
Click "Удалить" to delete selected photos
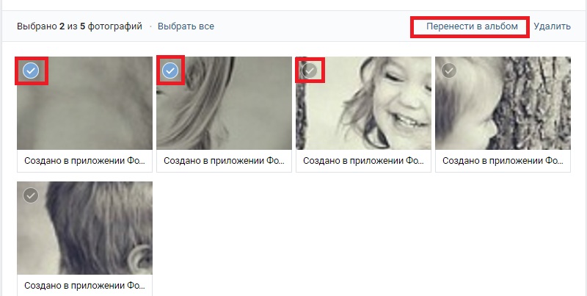tap(553, 26)
